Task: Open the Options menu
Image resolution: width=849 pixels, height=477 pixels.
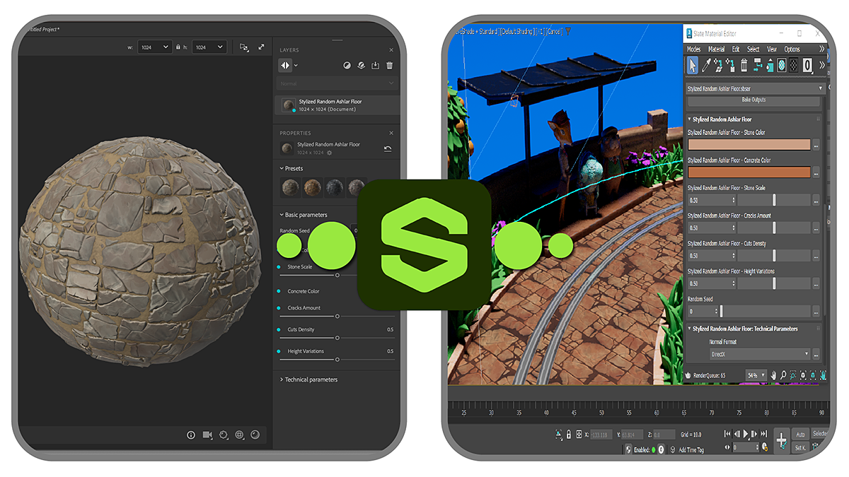Action: click(x=792, y=49)
